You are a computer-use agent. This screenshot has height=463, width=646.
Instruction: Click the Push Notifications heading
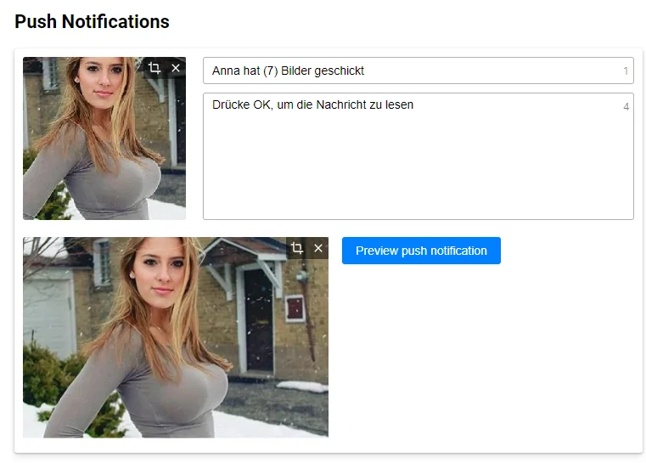92,22
